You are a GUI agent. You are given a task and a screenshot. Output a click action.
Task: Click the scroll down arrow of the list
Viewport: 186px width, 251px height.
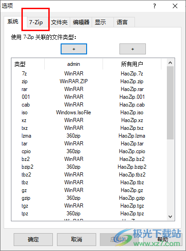(x=170, y=217)
